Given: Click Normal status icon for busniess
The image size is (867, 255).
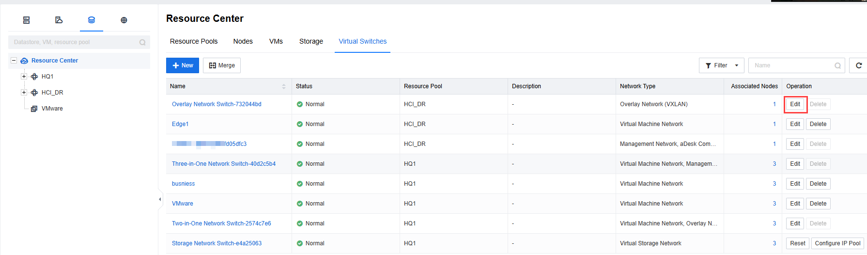Looking at the screenshot, I should 300,184.
